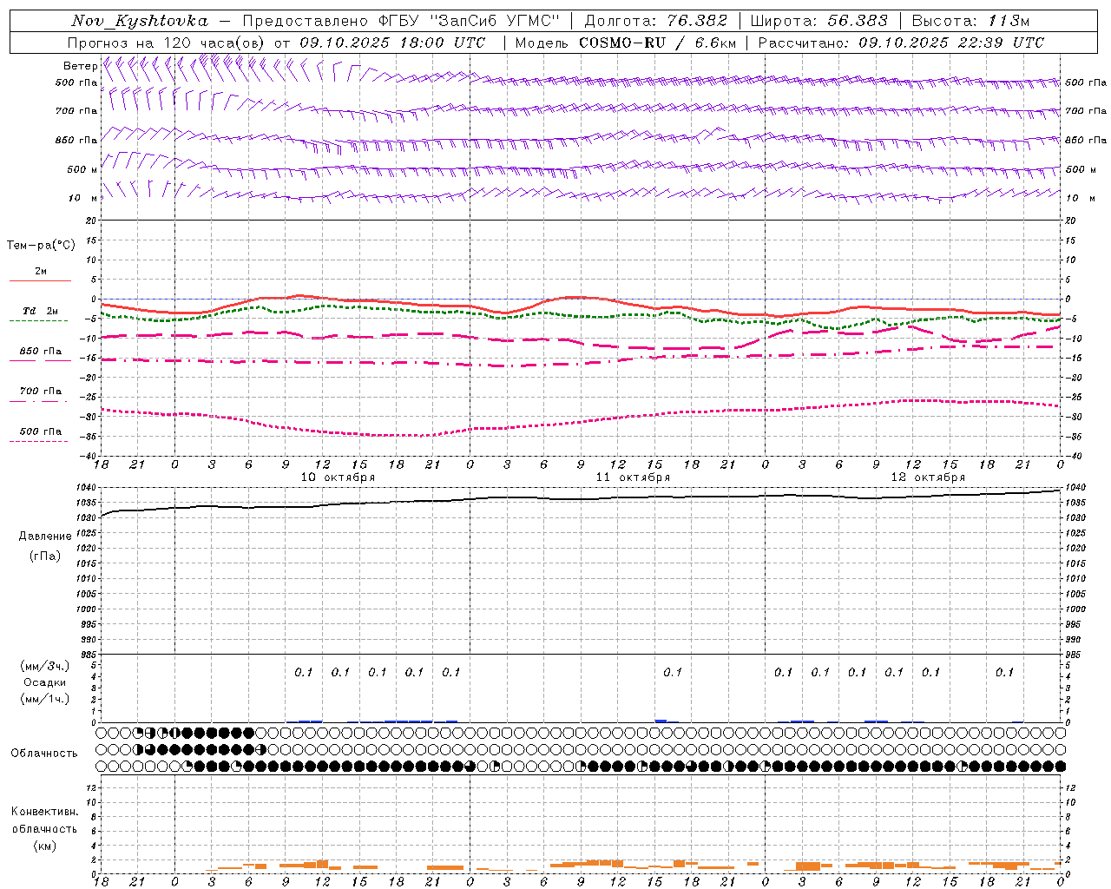This screenshot has height=889, width=1111.
Task: Click the station name Nov_Kyshtovka
Action: pyautogui.click(x=140, y=21)
